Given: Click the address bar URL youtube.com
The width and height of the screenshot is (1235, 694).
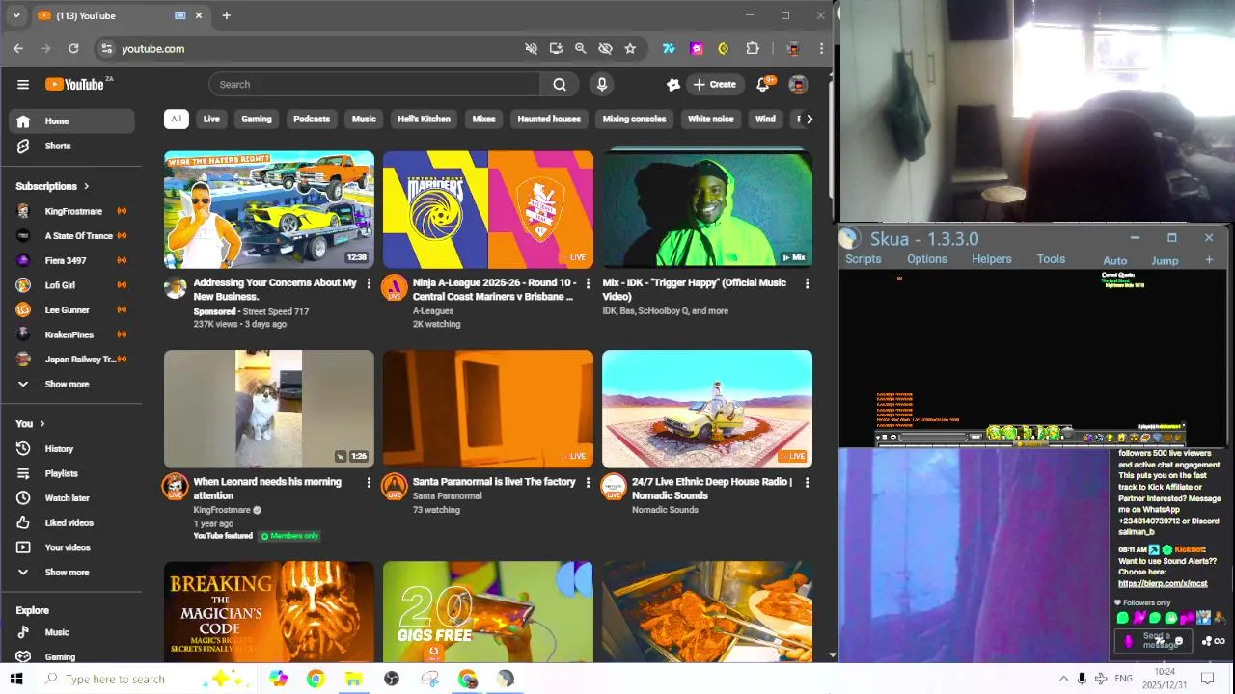Looking at the screenshot, I should click(x=152, y=48).
